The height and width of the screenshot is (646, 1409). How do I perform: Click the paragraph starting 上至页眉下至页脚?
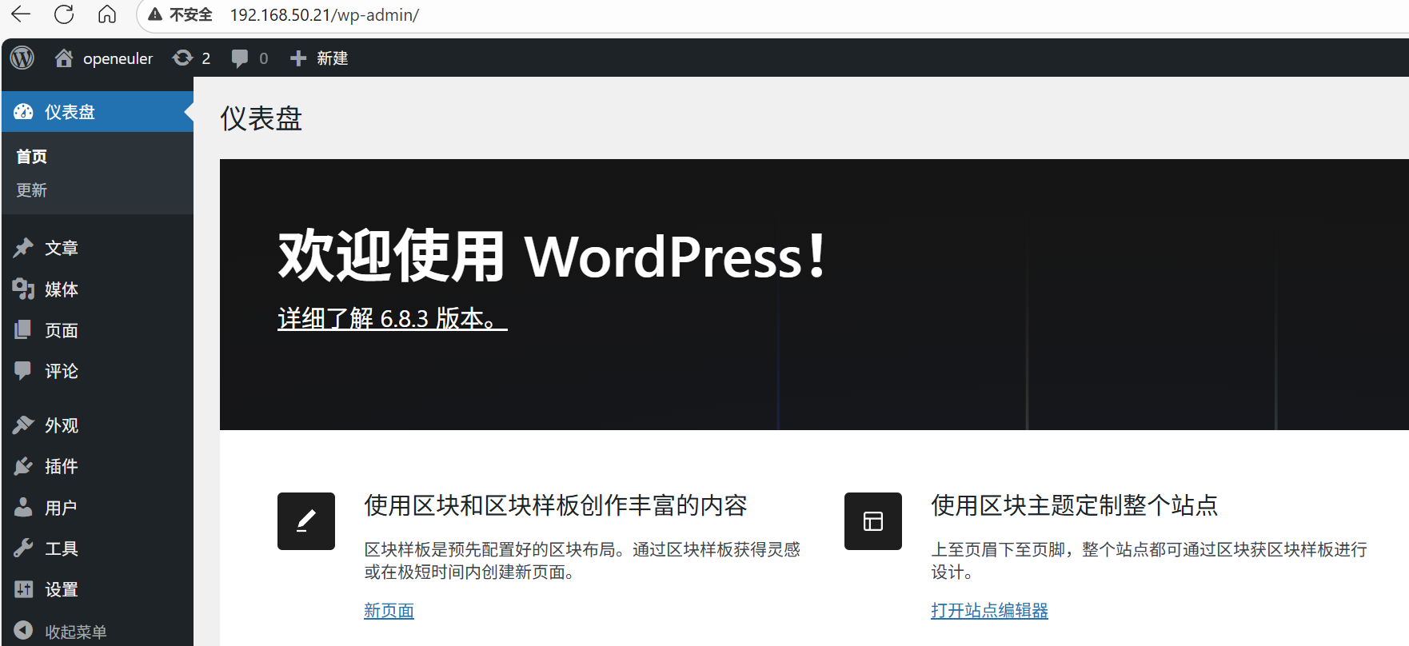[1149, 560]
